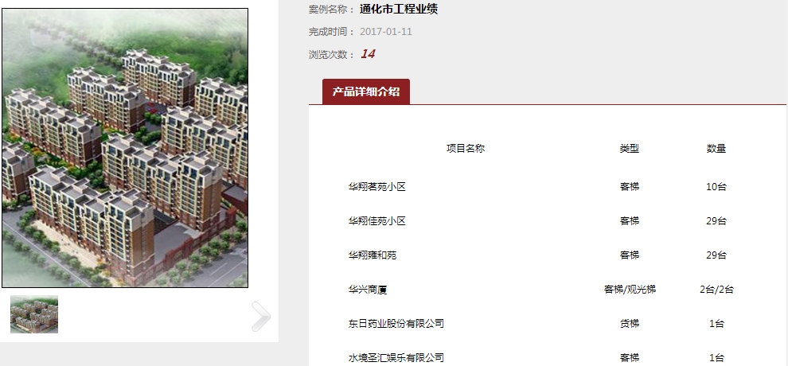The image size is (788, 366).
Task: Click the 客梯/观光梯 type cell
Action: coord(630,290)
